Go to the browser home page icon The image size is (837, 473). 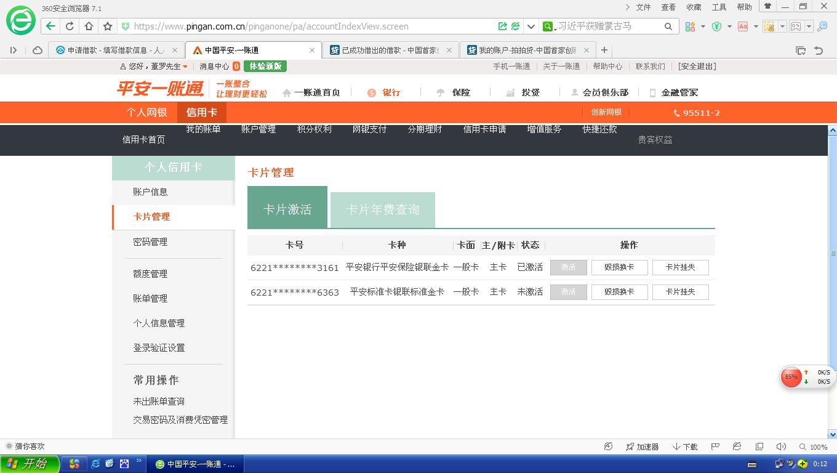pyautogui.click(x=89, y=26)
